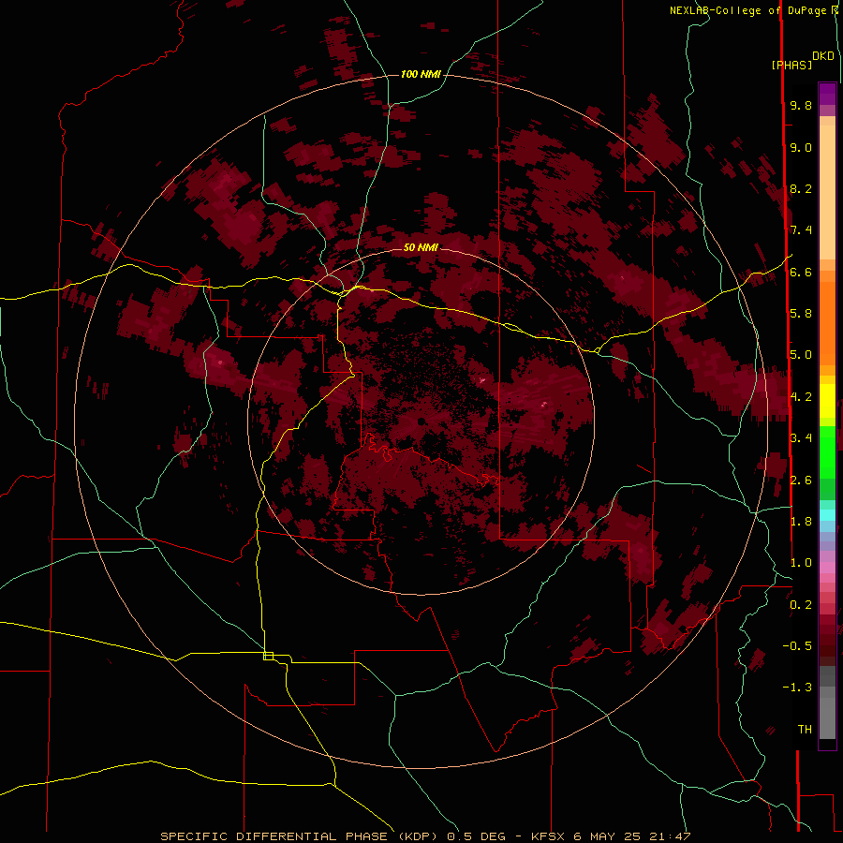Screen dimensions: 843x843
Task: Click the DKD label above the legend
Action: tap(823, 56)
